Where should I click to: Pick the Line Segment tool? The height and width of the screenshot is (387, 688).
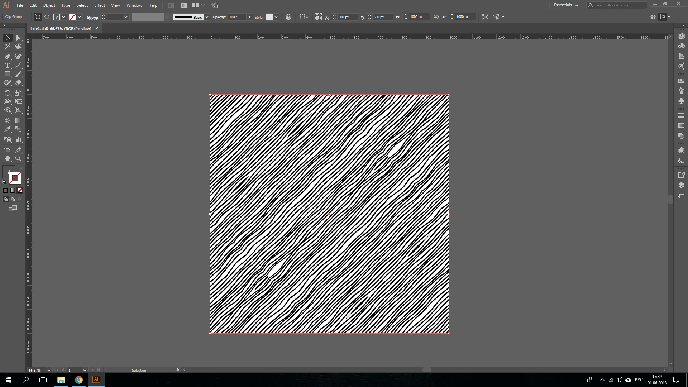click(18, 65)
